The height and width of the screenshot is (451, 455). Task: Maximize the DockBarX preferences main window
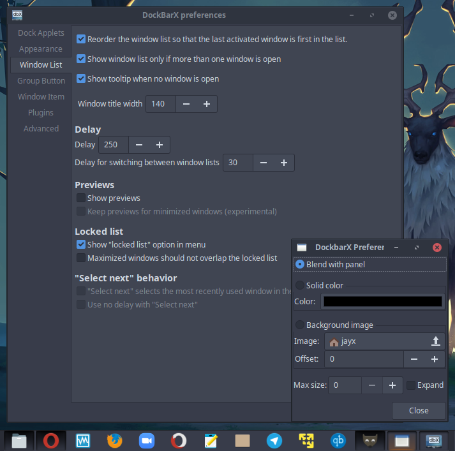pyautogui.click(x=371, y=15)
